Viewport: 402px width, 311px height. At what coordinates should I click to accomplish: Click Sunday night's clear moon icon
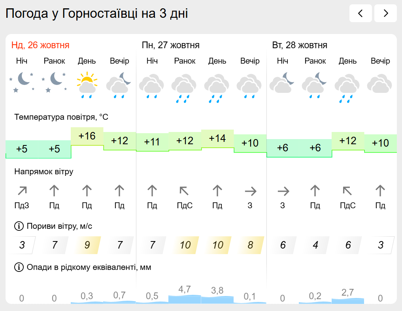(x=22, y=82)
